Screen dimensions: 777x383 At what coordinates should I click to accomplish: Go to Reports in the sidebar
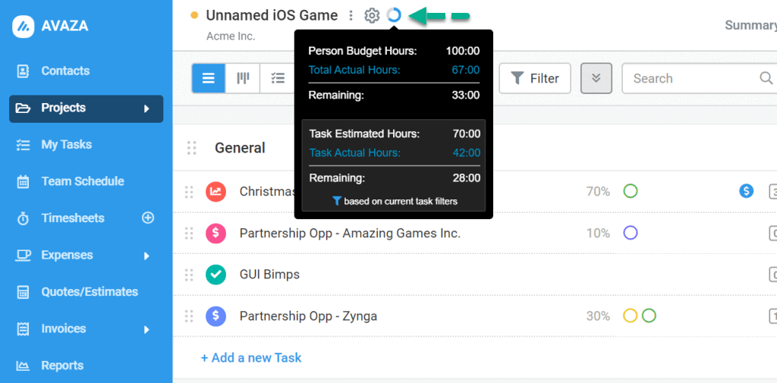[62, 366]
